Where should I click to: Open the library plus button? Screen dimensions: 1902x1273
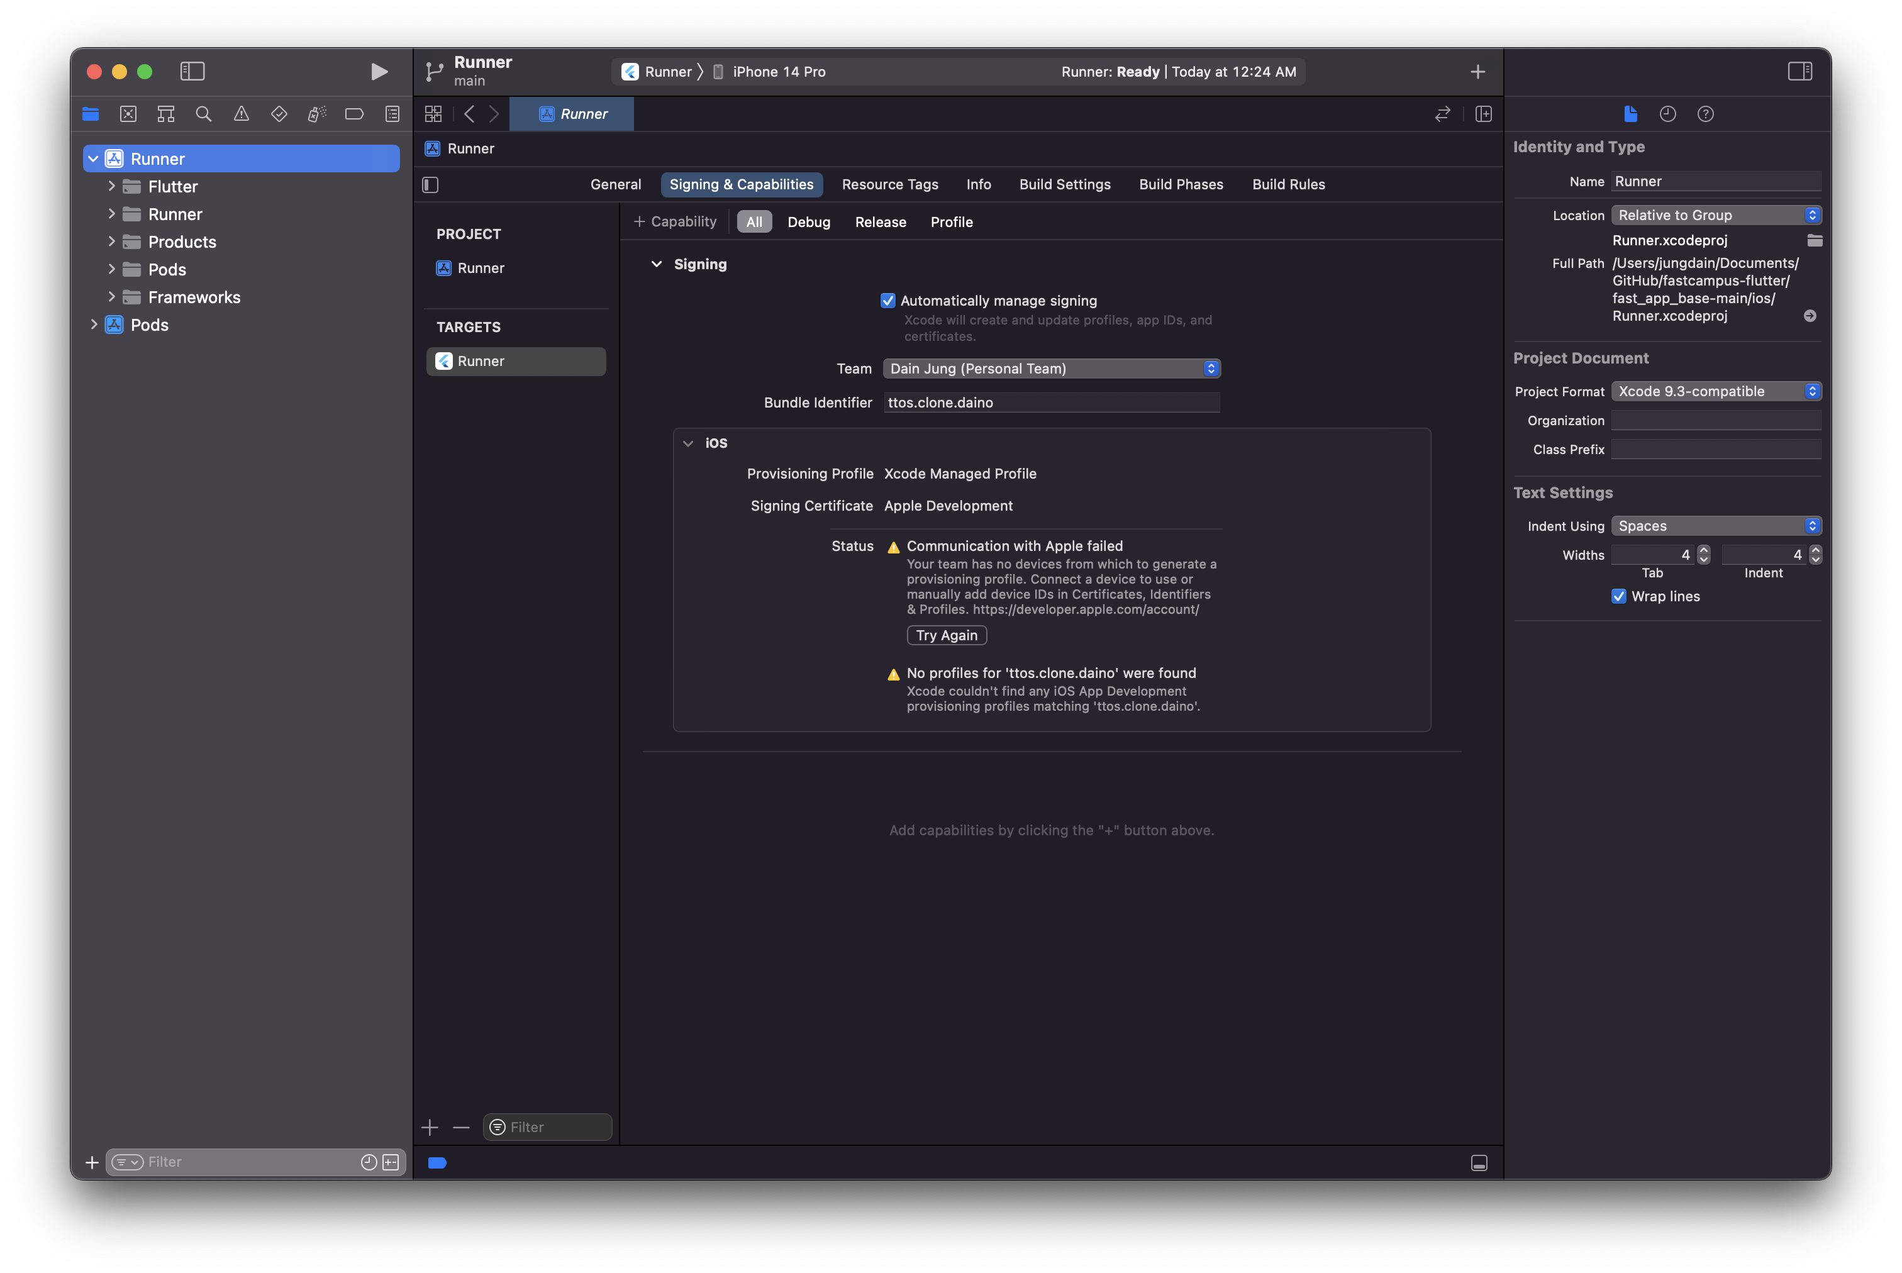click(x=1477, y=72)
